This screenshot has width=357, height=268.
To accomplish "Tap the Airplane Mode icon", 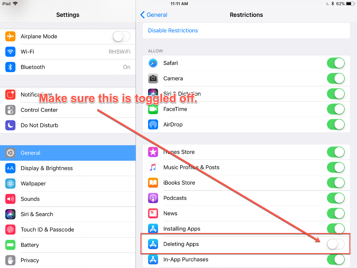I will [10, 36].
